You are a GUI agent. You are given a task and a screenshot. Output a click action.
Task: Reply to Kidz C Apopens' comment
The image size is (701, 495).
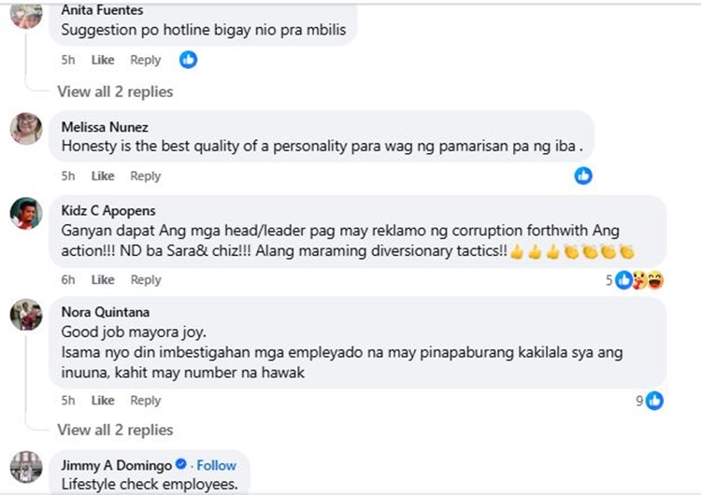coord(146,279)
